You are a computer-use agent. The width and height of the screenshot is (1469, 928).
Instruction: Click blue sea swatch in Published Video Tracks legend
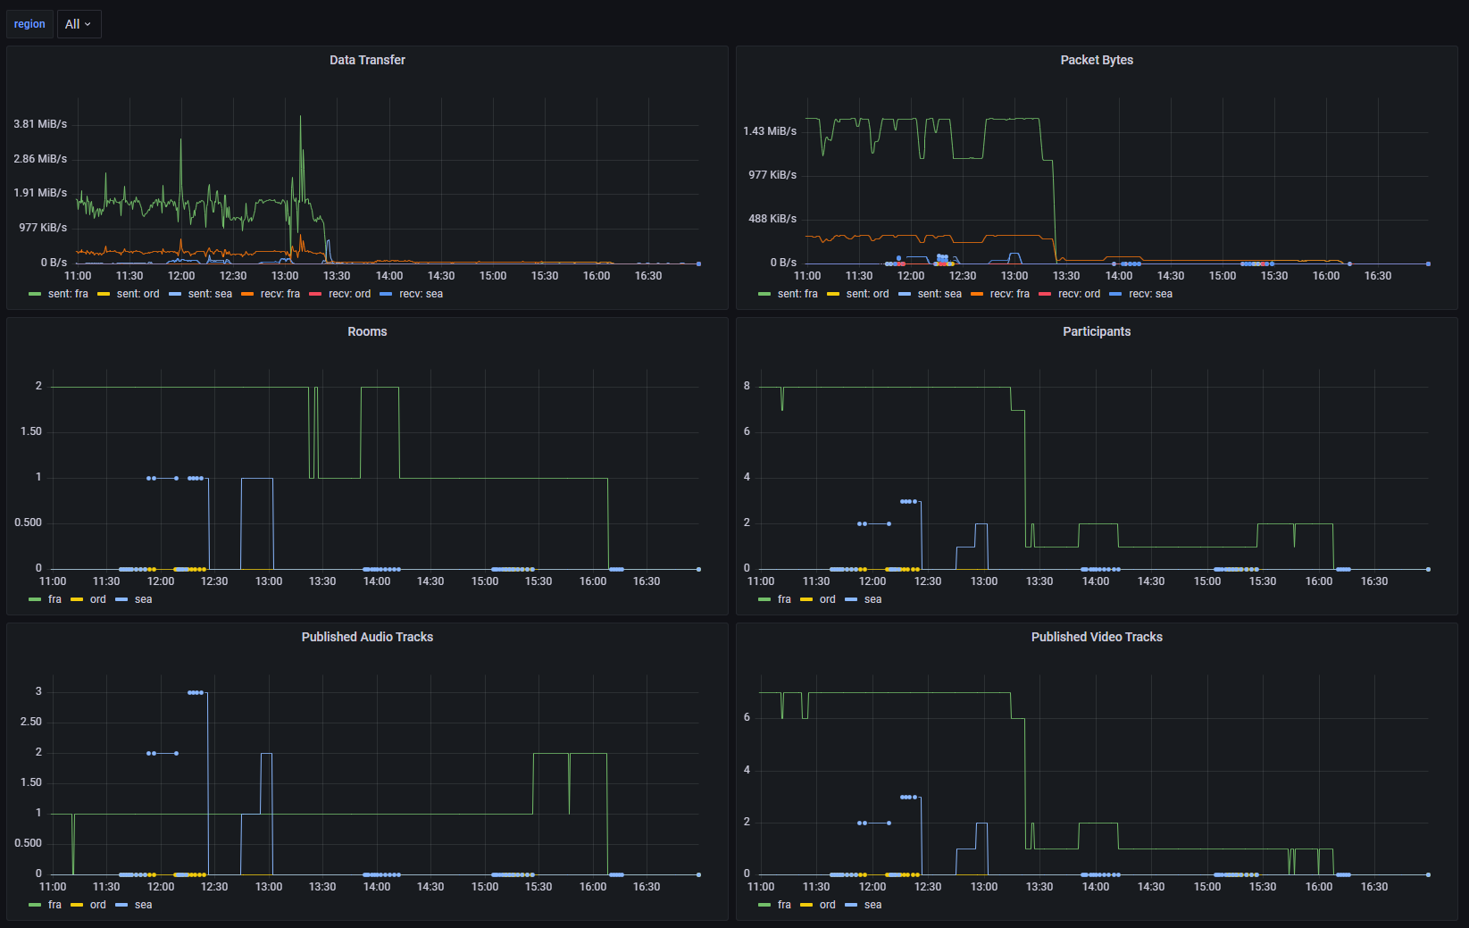pyautogui.click(x=851, y=905)
